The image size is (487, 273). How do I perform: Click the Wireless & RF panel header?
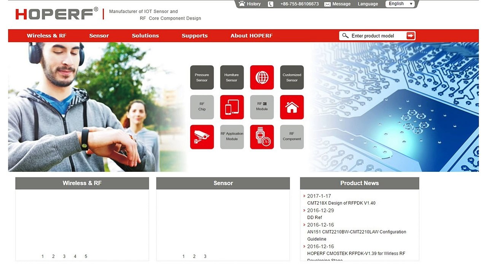pos(82,183)
